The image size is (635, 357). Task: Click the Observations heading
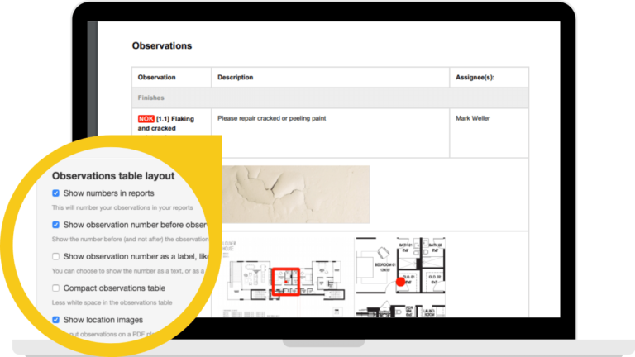tap(162, 45)
